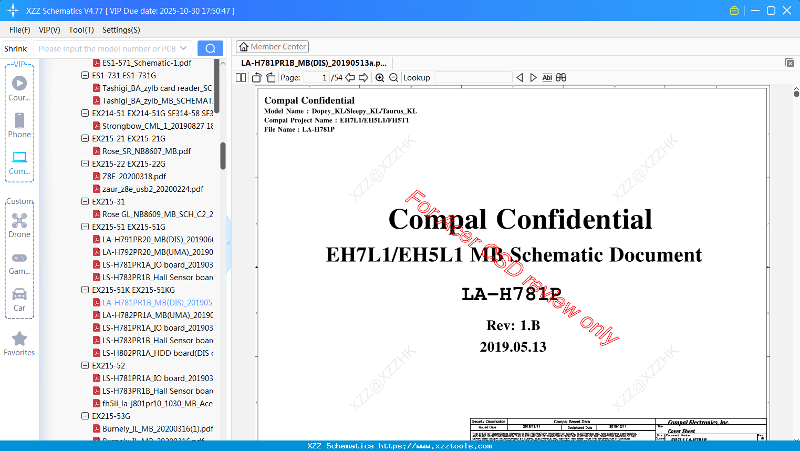Zoom in on the schematic
The image size is (800, 451).
click(380, 78)
